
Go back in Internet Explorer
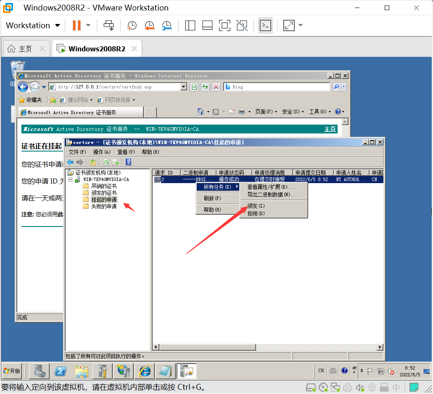point(23,87)
